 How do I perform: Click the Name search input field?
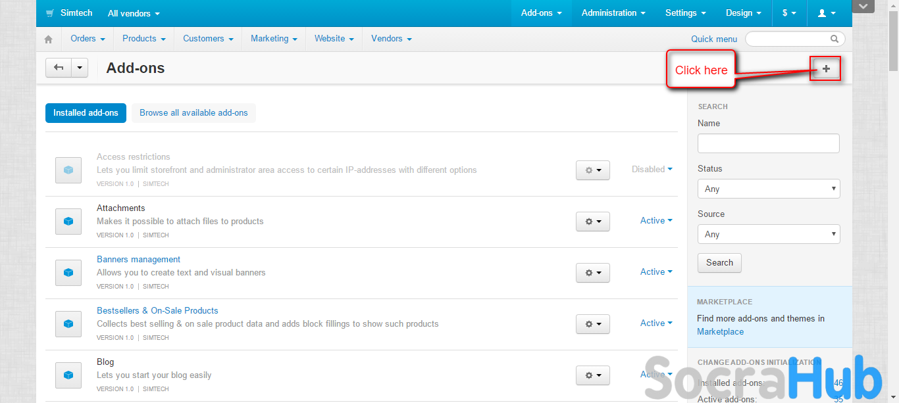pos(768,143)
